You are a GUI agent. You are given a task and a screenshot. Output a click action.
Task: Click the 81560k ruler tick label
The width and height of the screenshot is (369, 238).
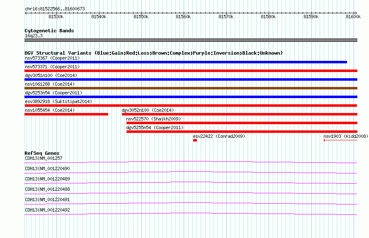tap(183, 17)
